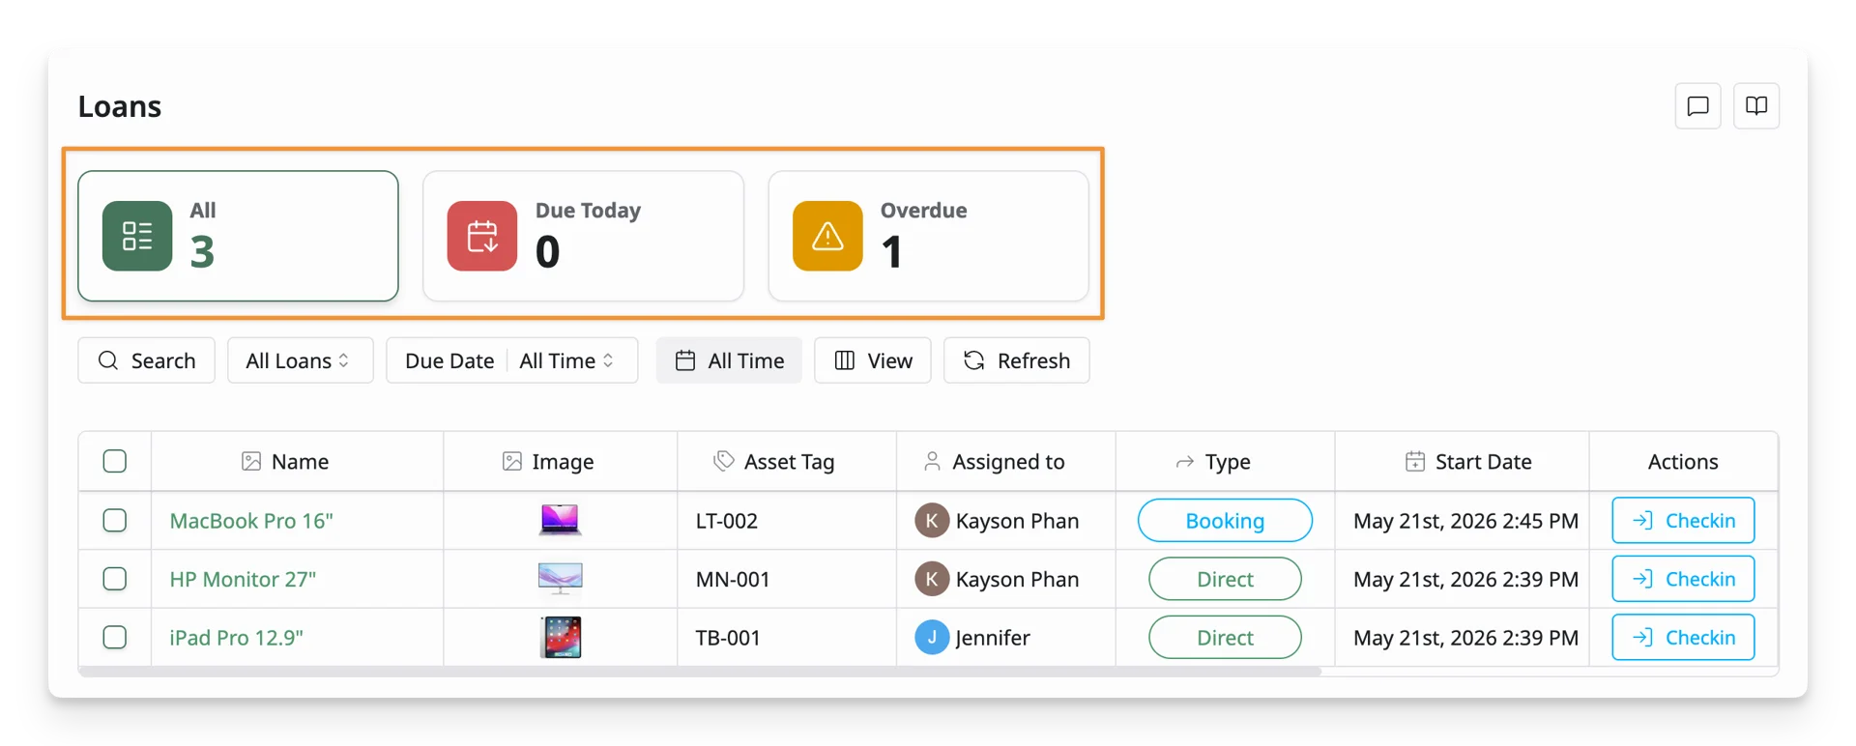Click the iPad Pro image thumbnail

[x=561, y=637]
